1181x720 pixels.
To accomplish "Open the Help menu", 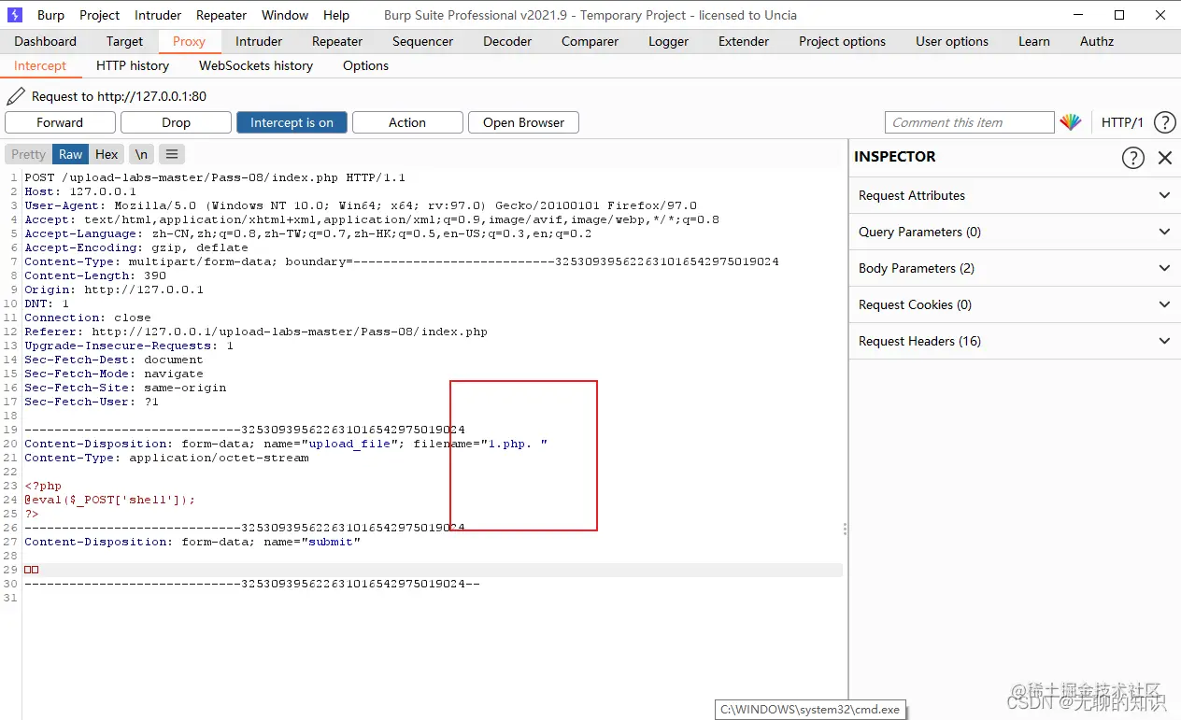I will point(336,15).
